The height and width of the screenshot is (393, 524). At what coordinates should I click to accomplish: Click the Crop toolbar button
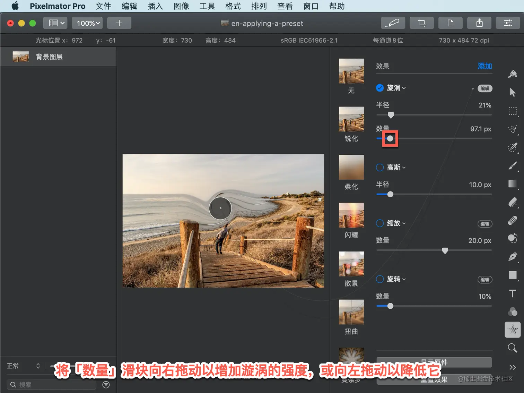(422, 23)
